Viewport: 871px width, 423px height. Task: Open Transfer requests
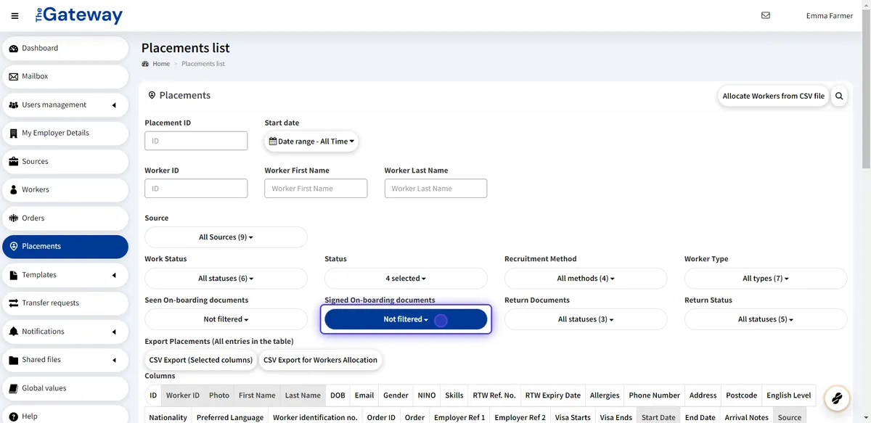[x=65, y=303]
